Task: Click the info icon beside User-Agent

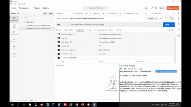Action: (71, 42)
